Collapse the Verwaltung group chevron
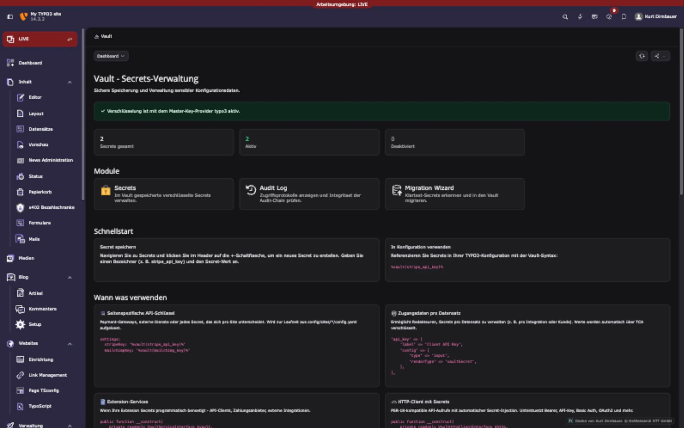Screen dimensions: 684x428 70,426
